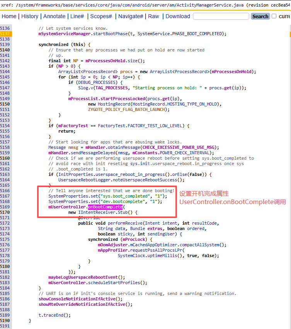Follow TAG_PROCESSES symbol link

(112, 88)
